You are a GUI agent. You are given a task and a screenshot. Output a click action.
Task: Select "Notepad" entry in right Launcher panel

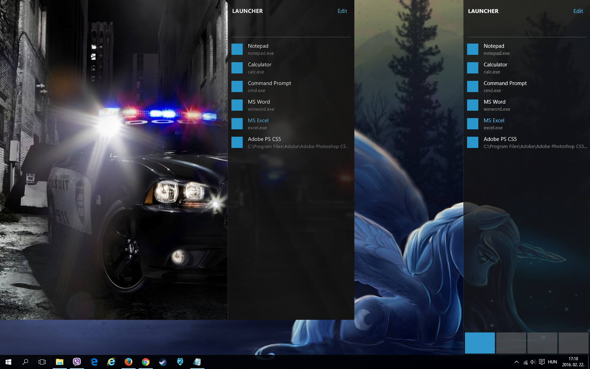pos(527,49)
